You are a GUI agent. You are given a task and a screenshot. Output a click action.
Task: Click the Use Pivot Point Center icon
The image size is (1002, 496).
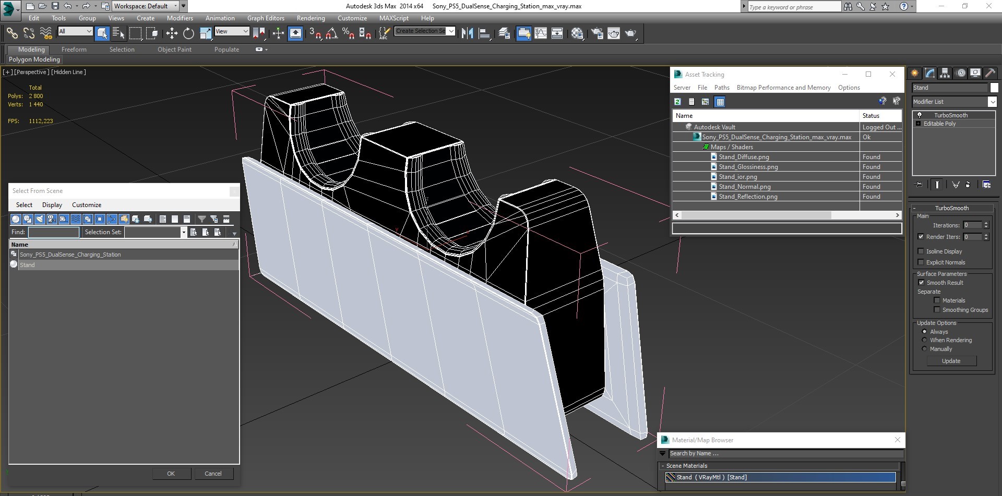coord(259,33)
